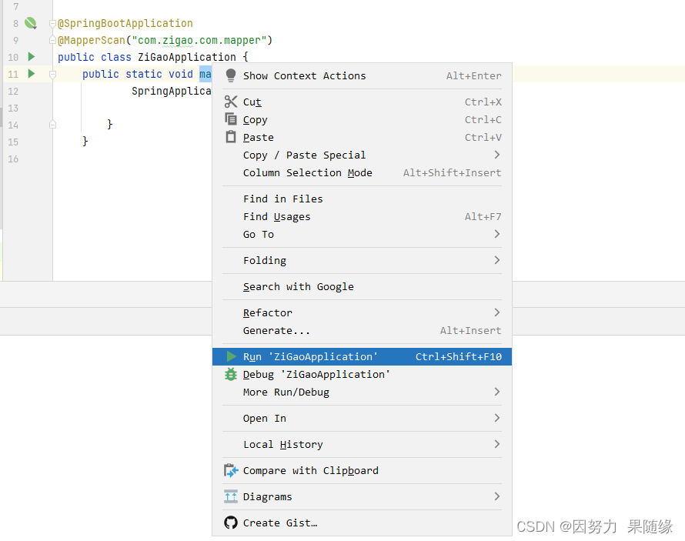Choose Find Usages

(x=362, y=216)
